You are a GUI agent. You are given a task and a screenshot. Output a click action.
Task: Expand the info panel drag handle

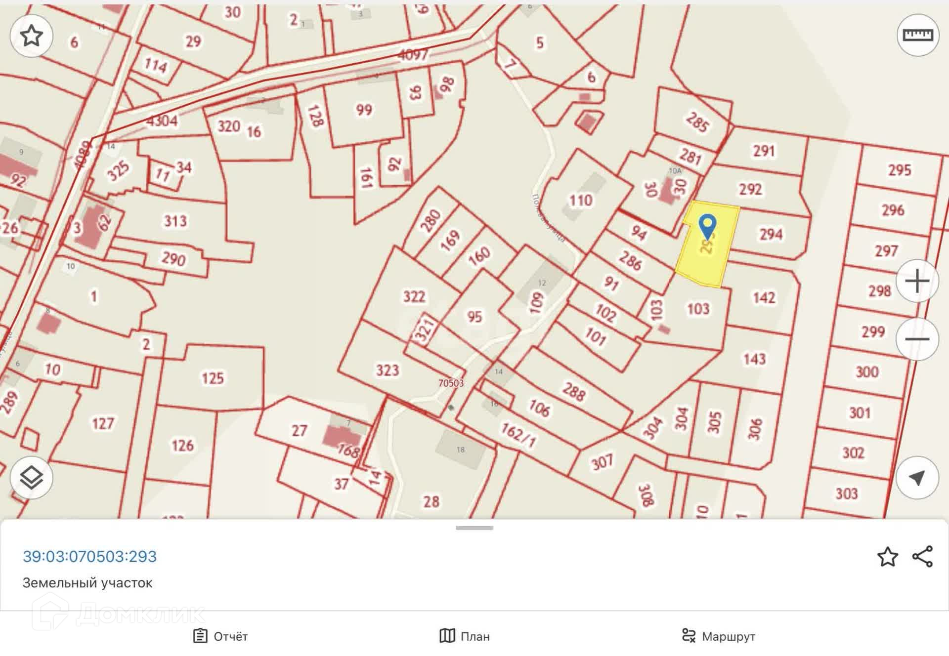click(x=474, y=528)
